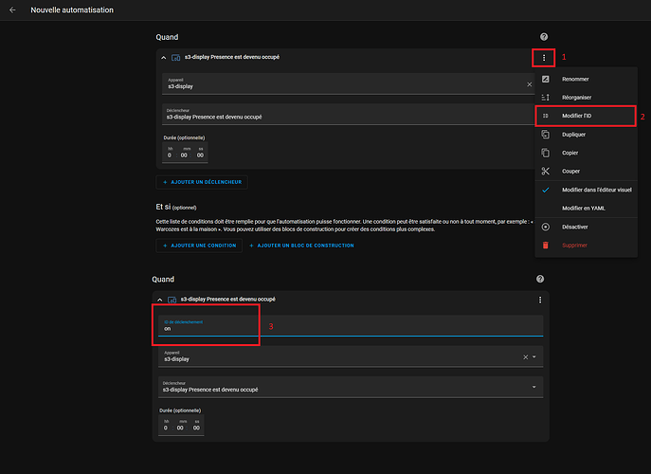This screenshot has width=651, height=474.
Task: Click Ajouter une condition button
Action: (x=198, y=246)
